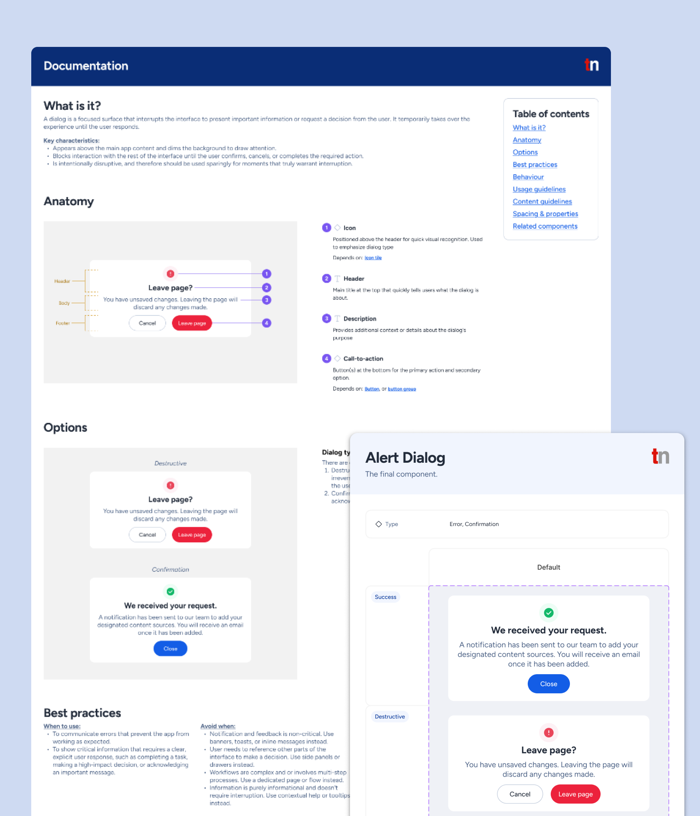Click the diamond icon beside Call-to-action
The image size is (700, 816).
(x=337, y=358)
